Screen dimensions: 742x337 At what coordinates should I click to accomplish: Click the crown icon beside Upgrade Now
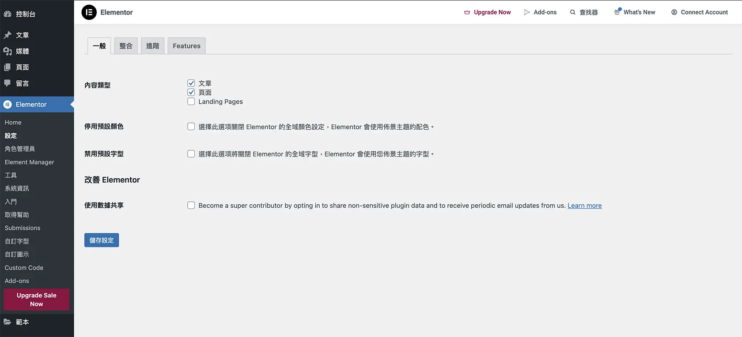point(467,12)
